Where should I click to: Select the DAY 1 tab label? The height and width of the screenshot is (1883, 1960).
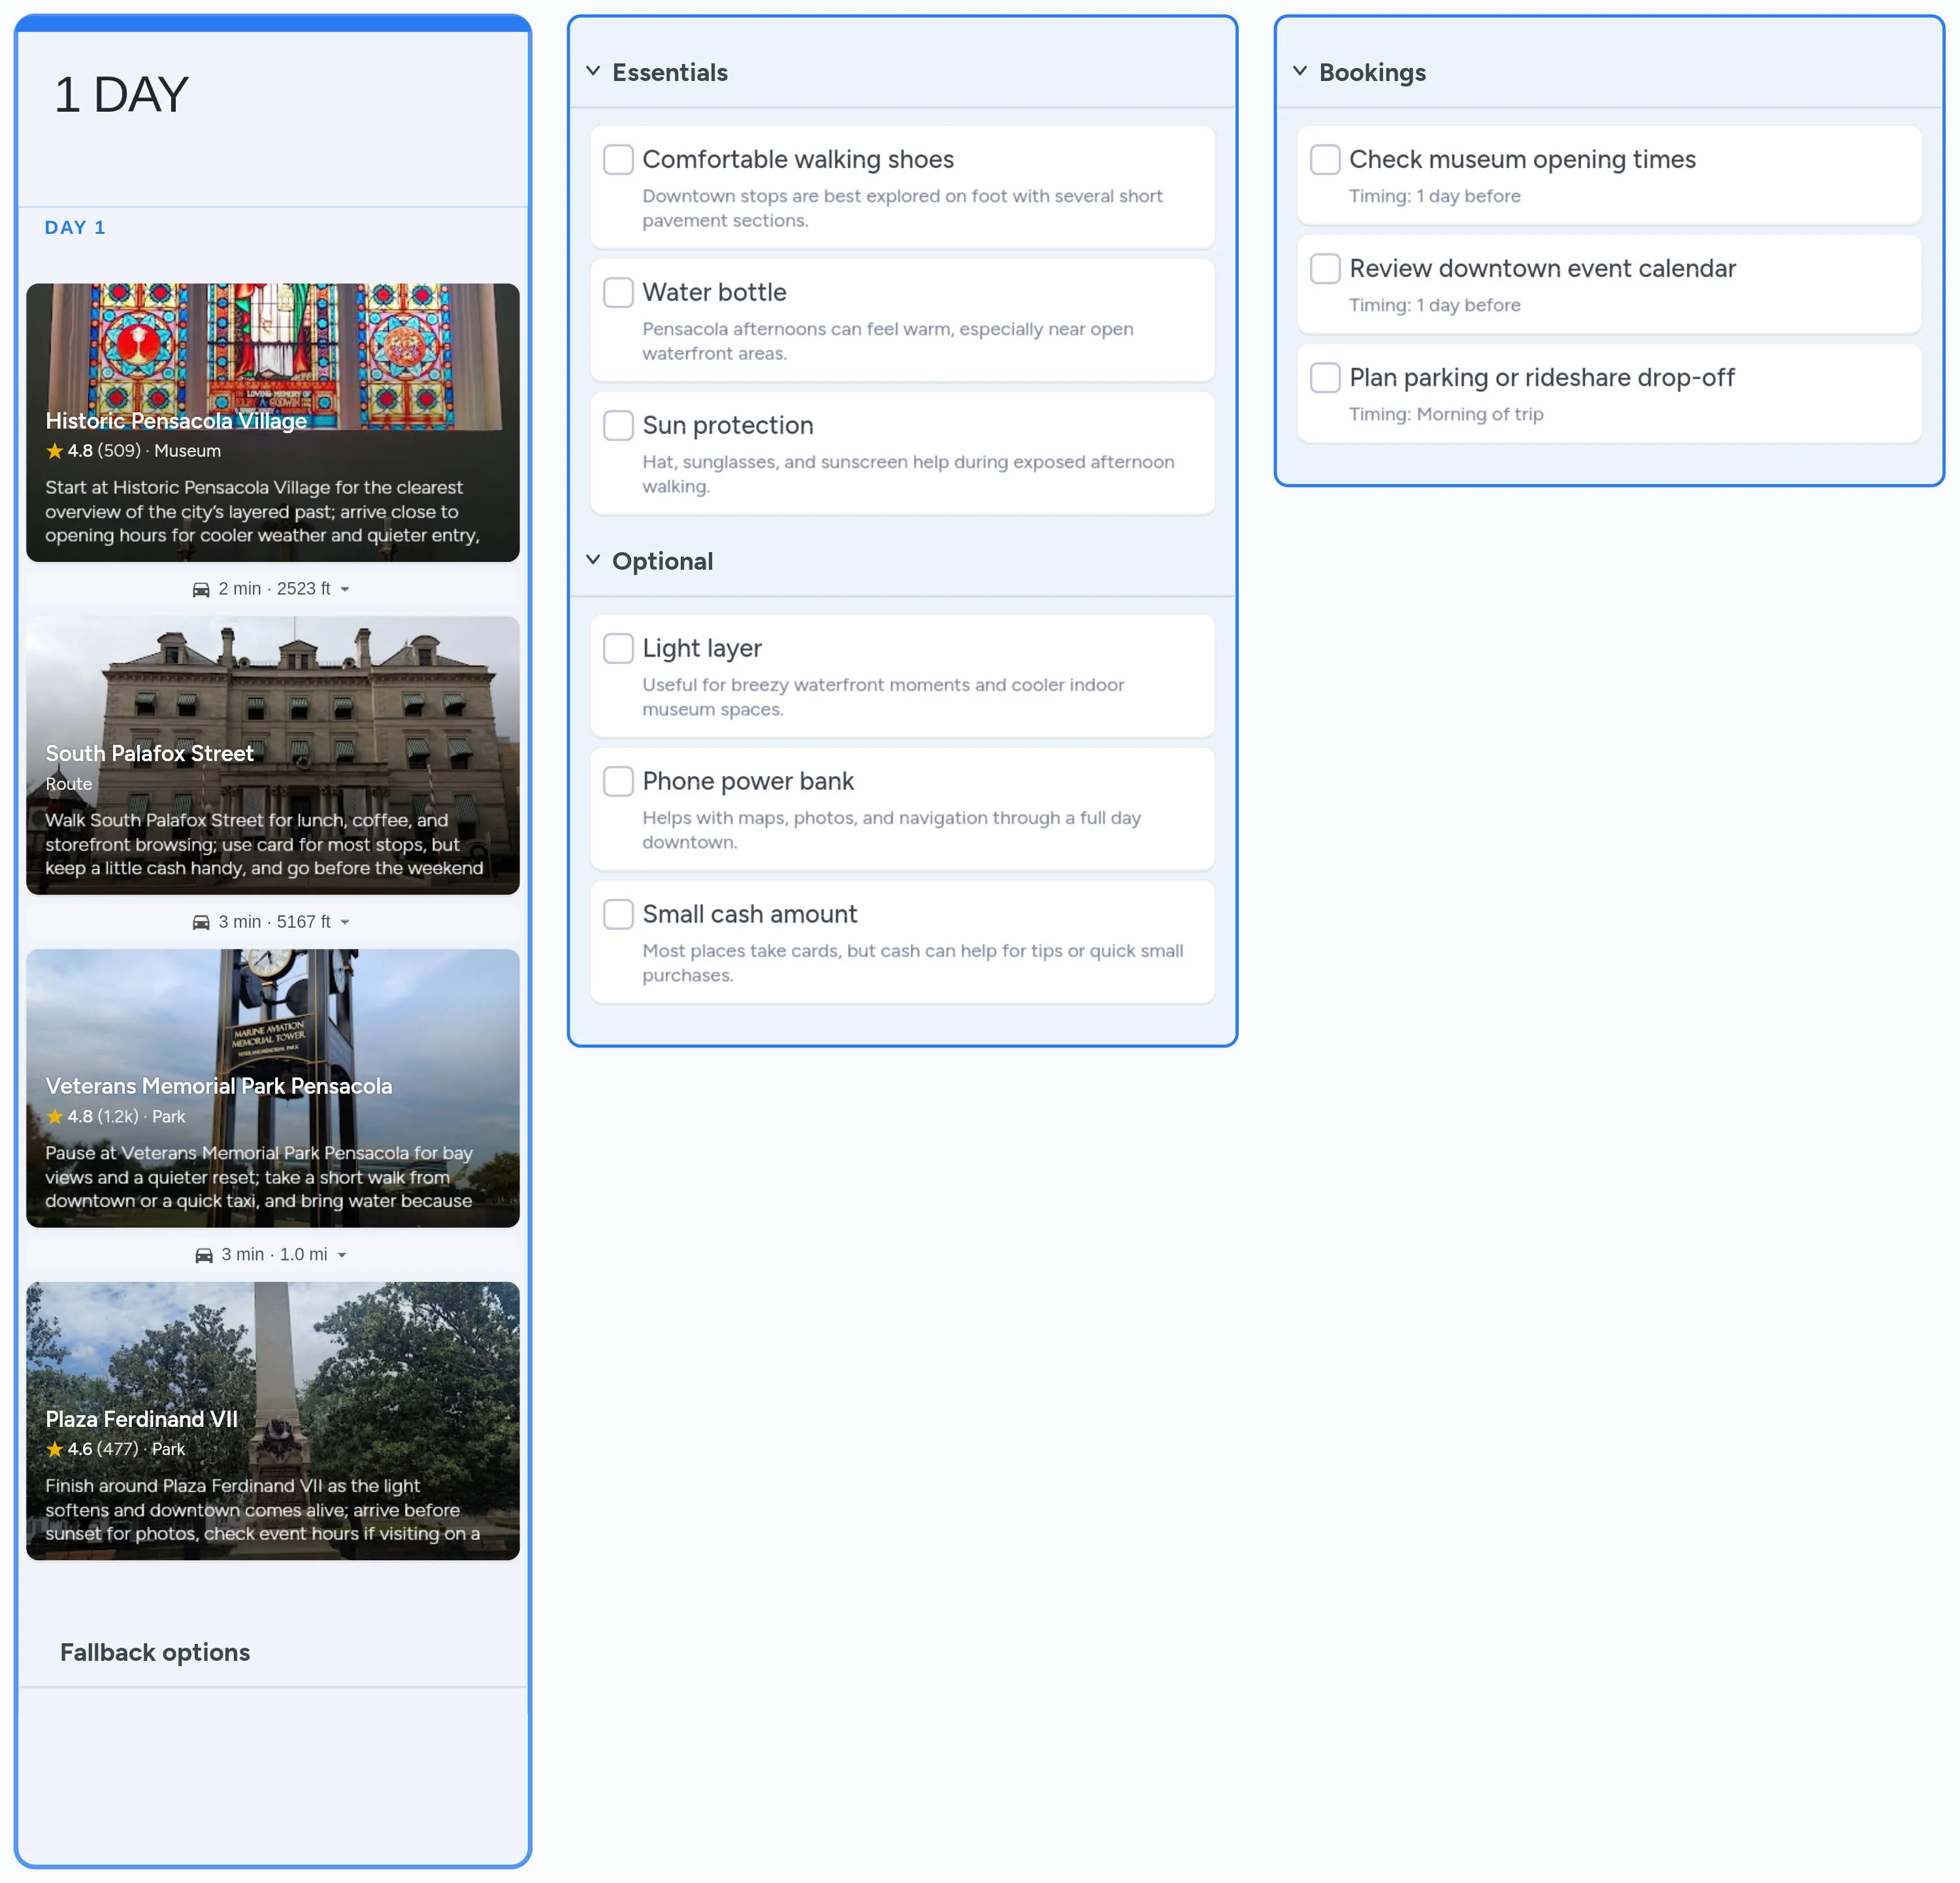pos(75,228)
